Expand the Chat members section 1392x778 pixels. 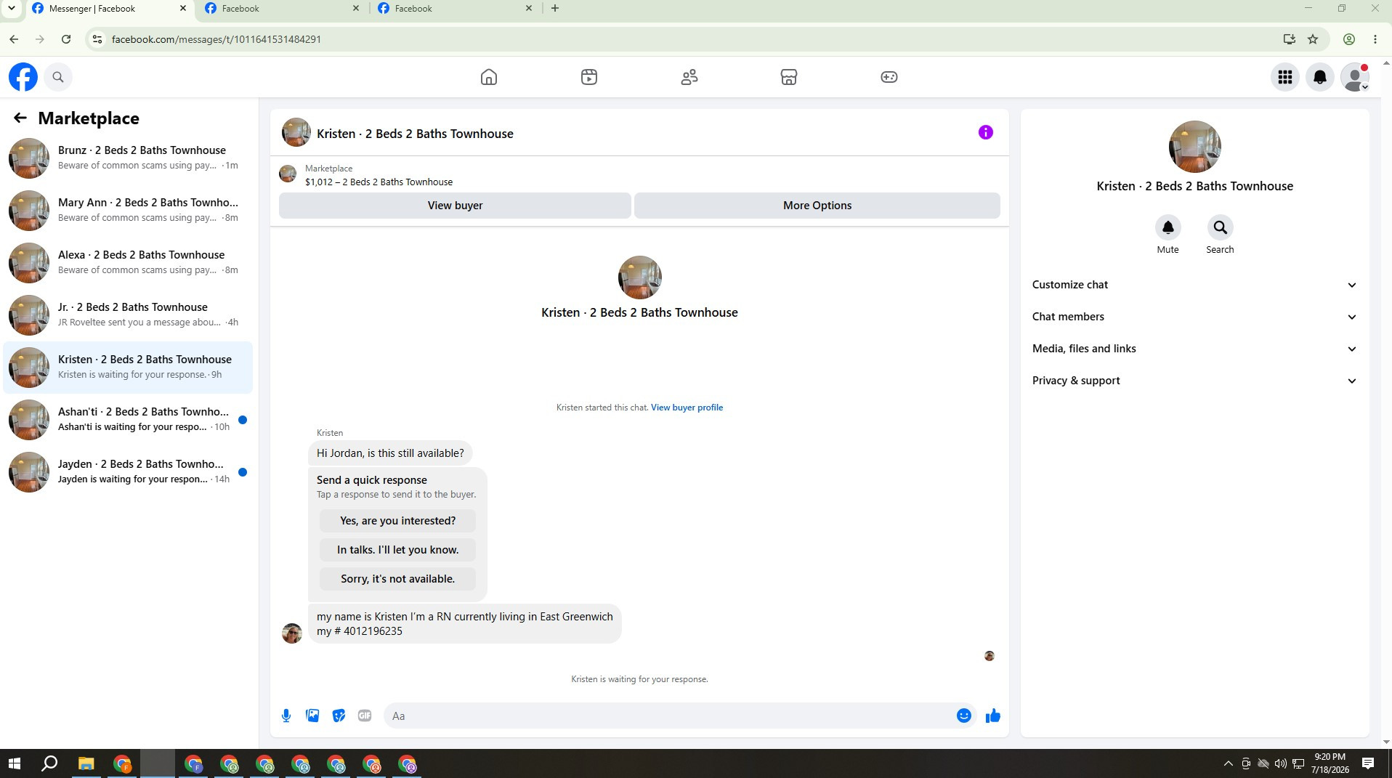[x=1195, y=317]
